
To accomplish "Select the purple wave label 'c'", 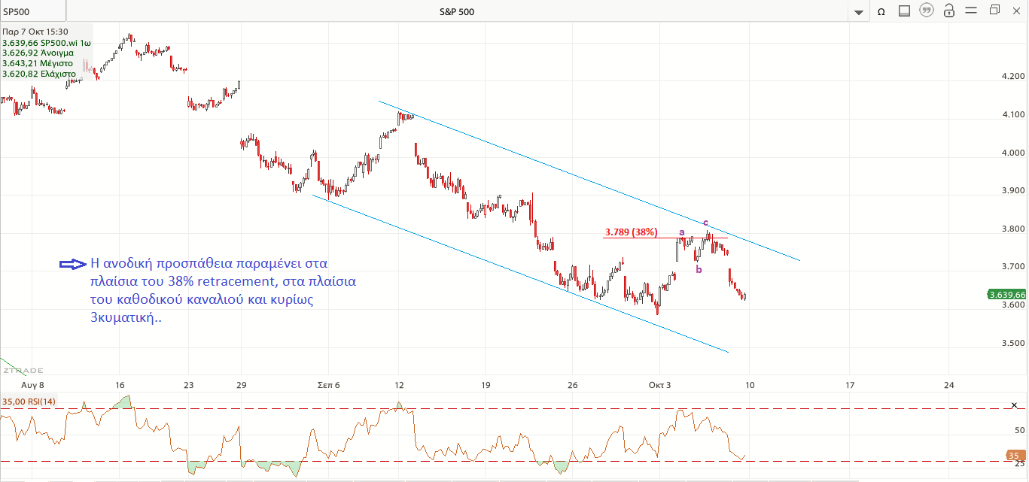I will pos(705,223).
